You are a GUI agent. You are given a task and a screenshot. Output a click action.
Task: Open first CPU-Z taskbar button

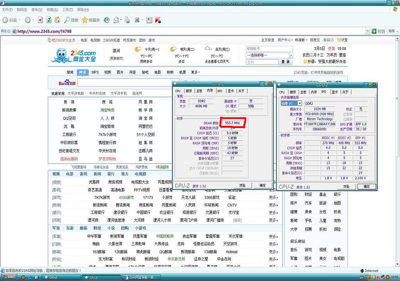(61, 277)
